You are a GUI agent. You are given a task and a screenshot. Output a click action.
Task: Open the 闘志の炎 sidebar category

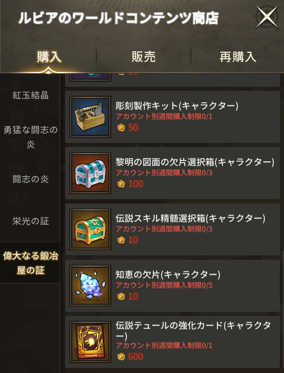[31, 179]
